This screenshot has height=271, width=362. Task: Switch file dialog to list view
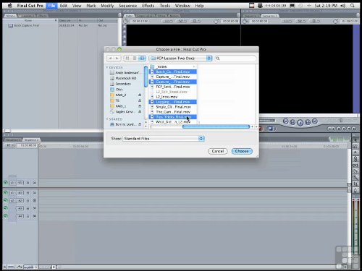pyautogui.click(x=135, y=58)
